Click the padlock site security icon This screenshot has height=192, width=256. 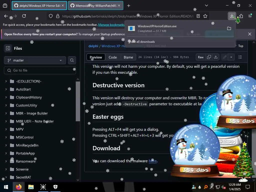(x=58, y=16)
